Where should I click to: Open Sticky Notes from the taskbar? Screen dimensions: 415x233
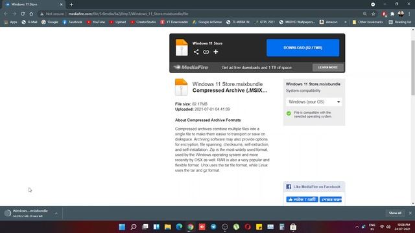point(259,227)
